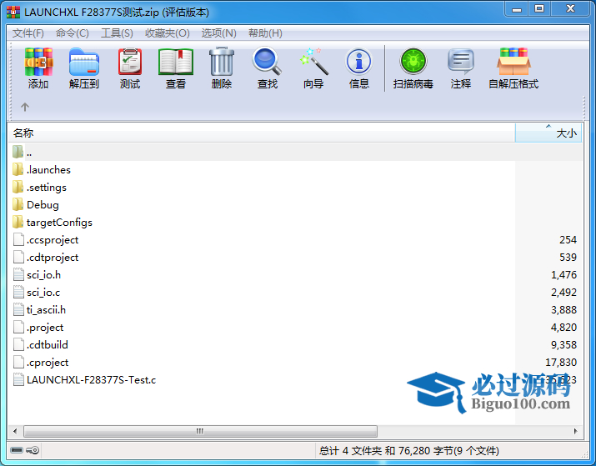
Task: Close the WinRAR window
Action: pos(570,9)
